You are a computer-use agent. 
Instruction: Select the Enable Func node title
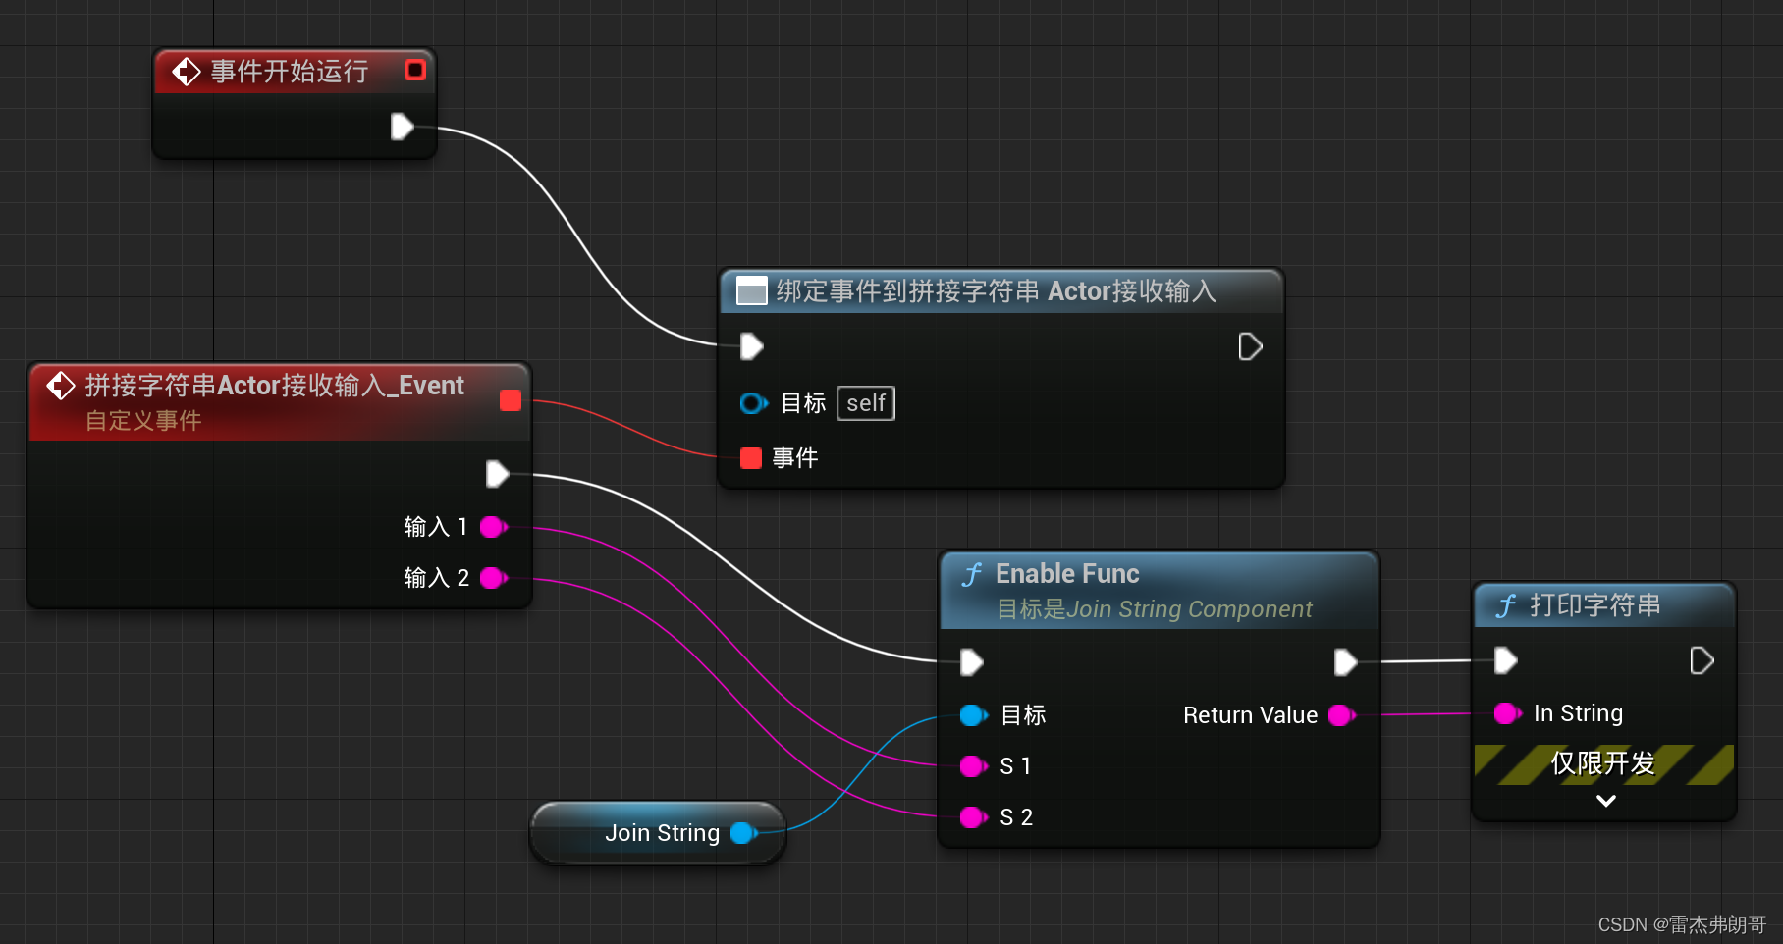tap(1067, 573)
